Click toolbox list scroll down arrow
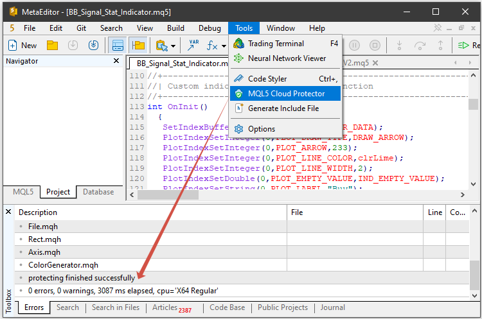The width and height of the screenshot is (482, 319). click(474, 296)
